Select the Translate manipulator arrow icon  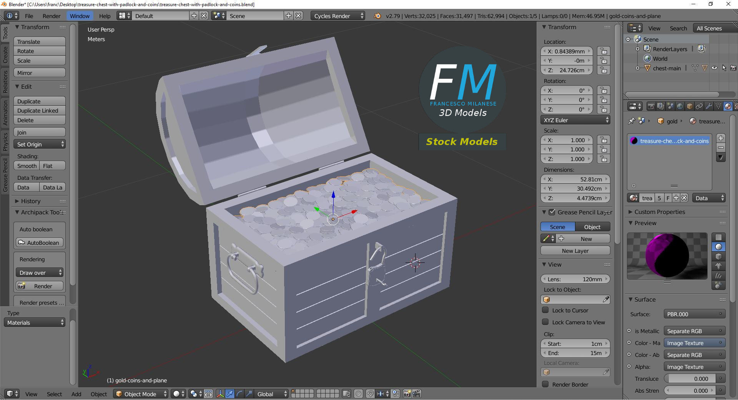click(230, 394)
